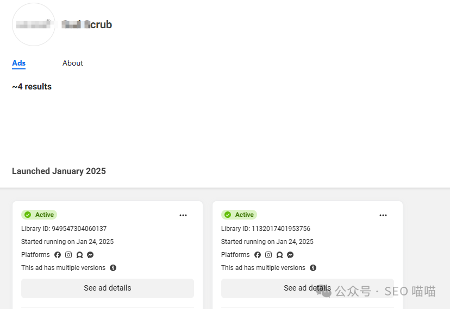Click the Audience Network icon in first ad
The height and width of the screenshot is (309, 450).
[x=79, y=255]
